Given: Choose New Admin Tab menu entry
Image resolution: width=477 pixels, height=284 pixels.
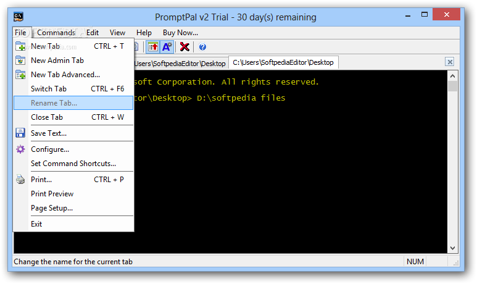Looking at the screenshot, I should click(73, 61).
